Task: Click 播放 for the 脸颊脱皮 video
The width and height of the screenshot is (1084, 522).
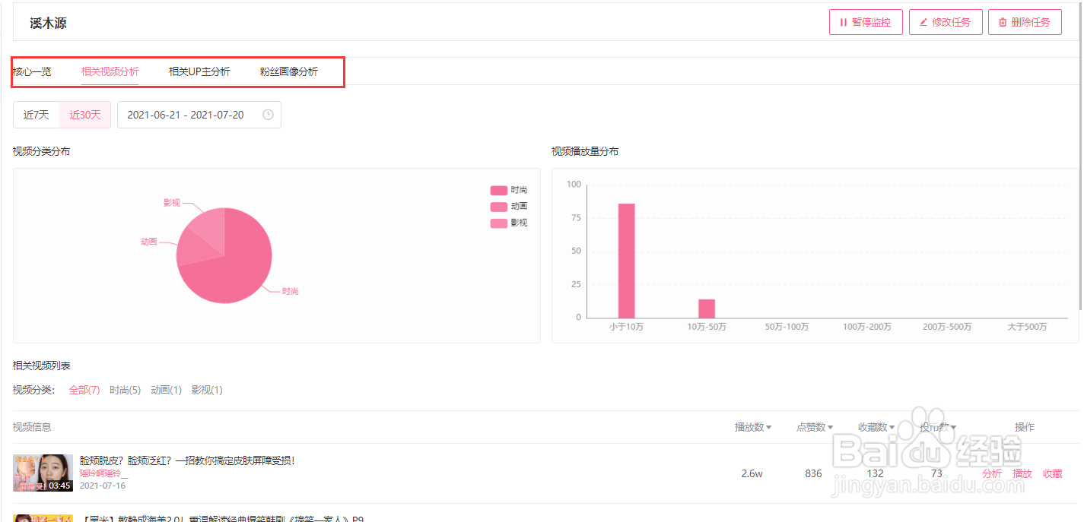Action: (x=1022, y=473)
